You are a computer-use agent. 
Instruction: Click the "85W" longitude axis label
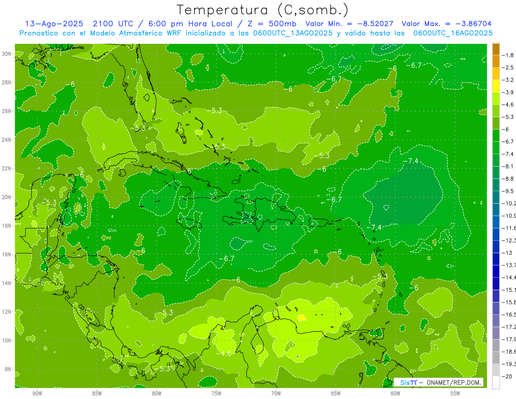tap(97, 393)
